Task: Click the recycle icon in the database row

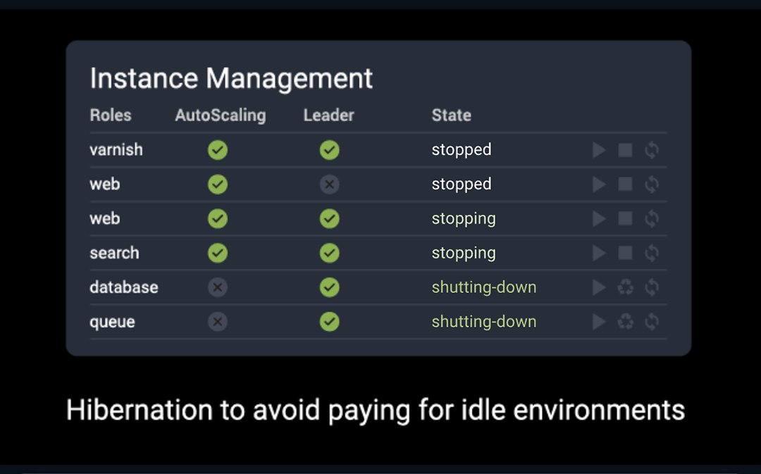Action: click(x=626, y=287)
